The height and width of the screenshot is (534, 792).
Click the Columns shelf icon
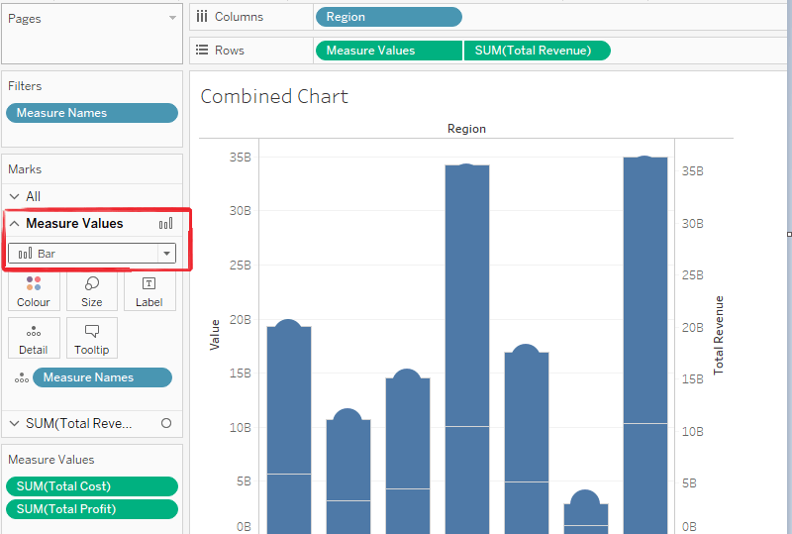click(x=202, y=17)
